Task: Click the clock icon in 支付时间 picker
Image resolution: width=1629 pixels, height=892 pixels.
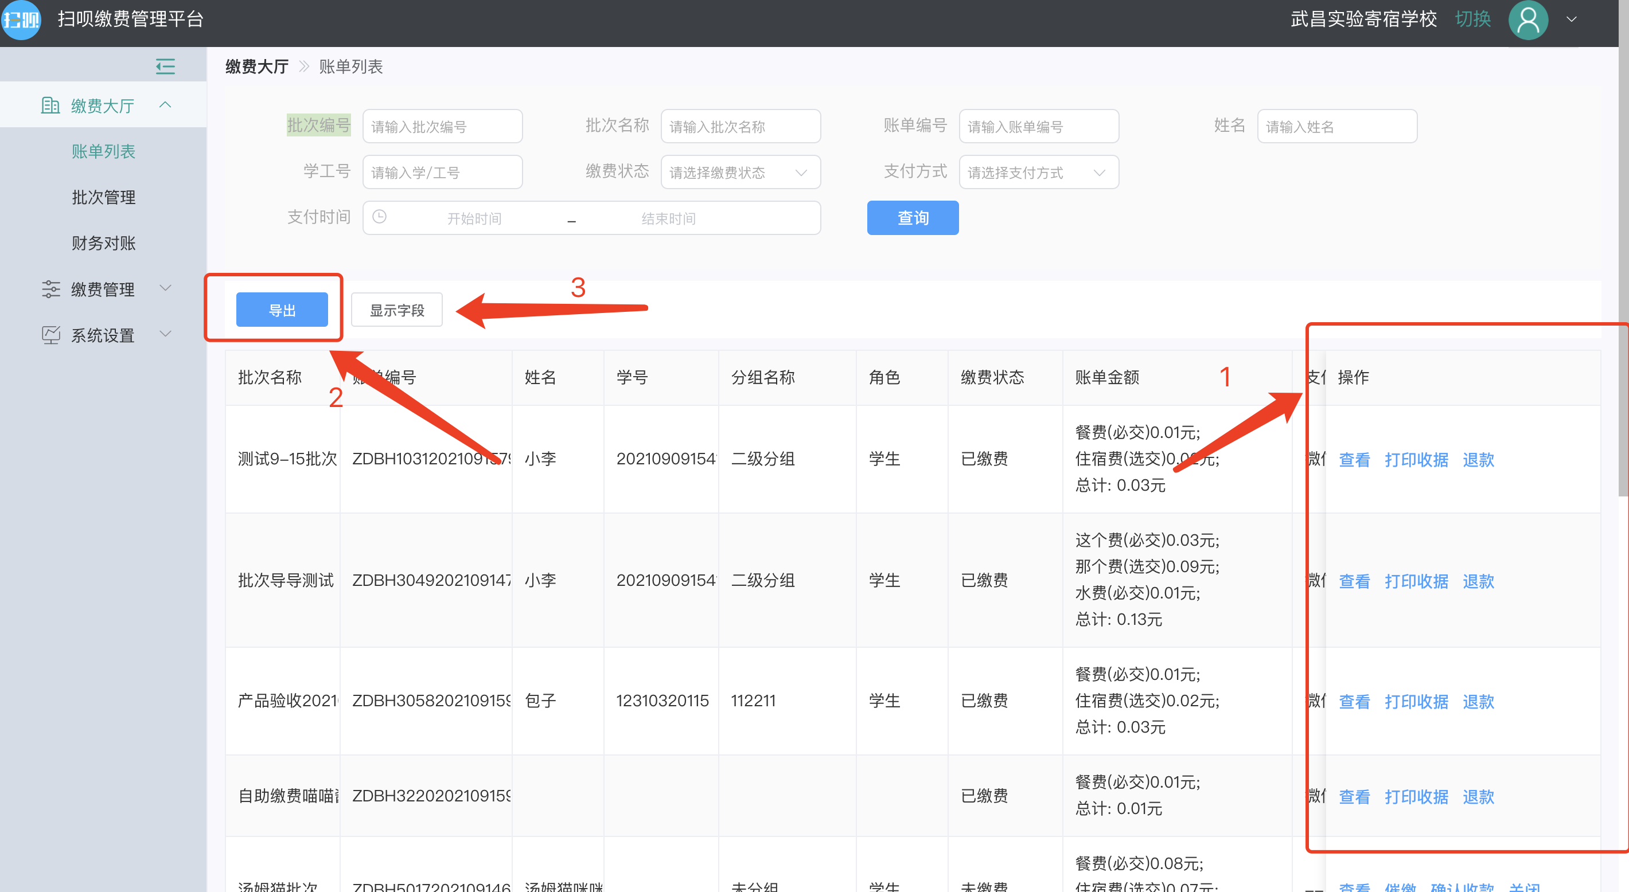Action: [379, 217]
